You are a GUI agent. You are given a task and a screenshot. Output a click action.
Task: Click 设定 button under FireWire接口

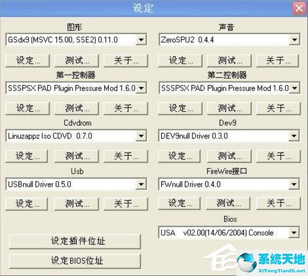179,203
